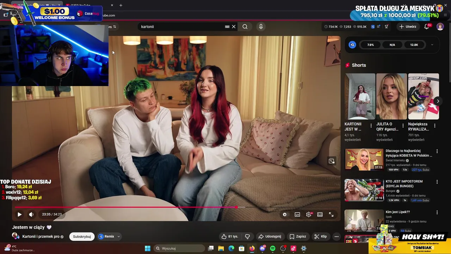451x254 pixels.
Task: Like the video with thumbs up
Action: click(230, 236)
